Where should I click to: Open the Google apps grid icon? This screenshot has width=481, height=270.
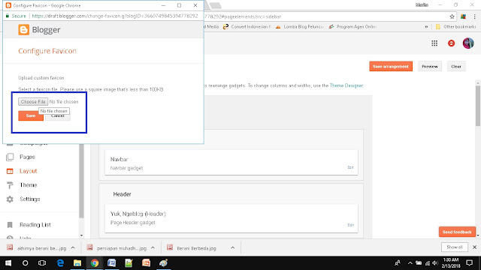pyautogui.click(x=434, y=43)
